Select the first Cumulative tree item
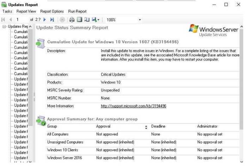This screenshot has height=167, width=247. point(21,32)
